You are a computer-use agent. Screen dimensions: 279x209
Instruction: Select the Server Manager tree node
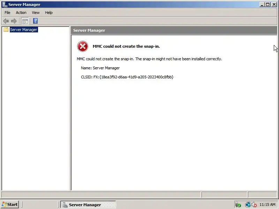point(24,30)
